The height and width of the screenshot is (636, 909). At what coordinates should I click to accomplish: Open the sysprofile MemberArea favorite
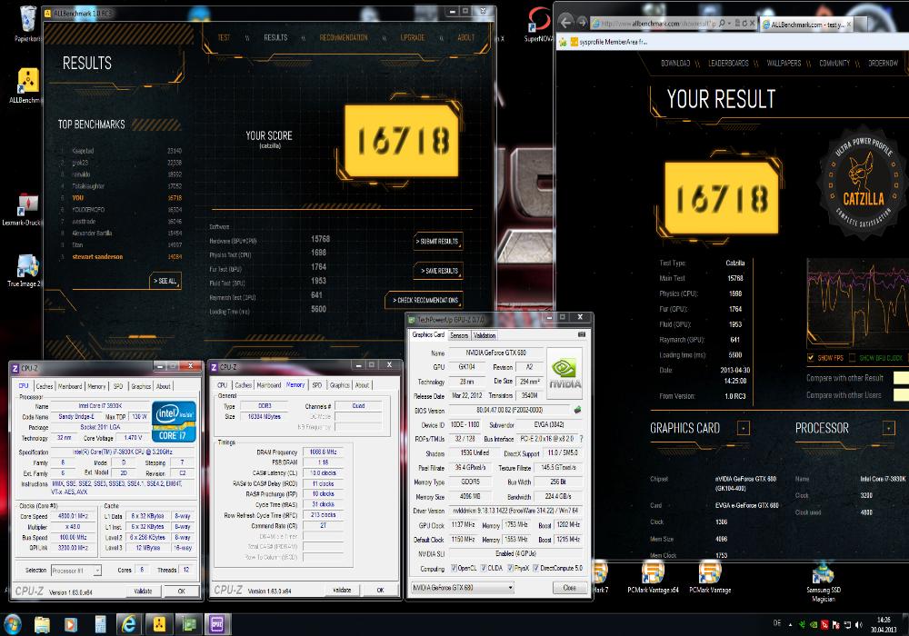coord(609,42)
